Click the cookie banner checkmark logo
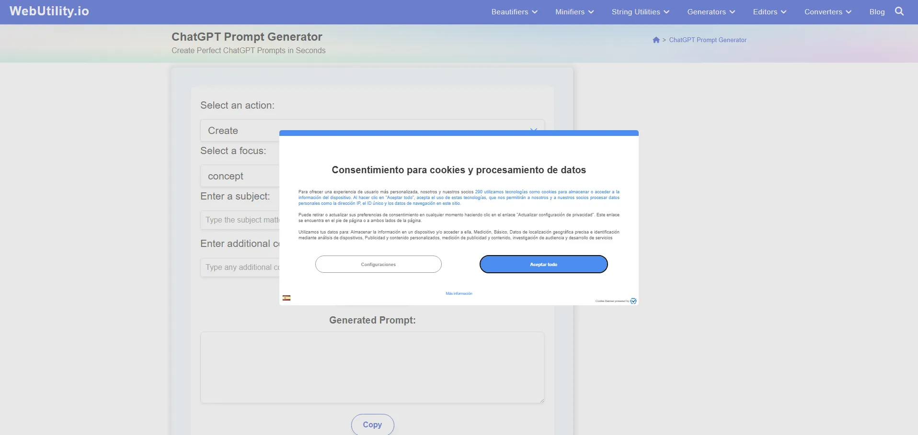 633,301
